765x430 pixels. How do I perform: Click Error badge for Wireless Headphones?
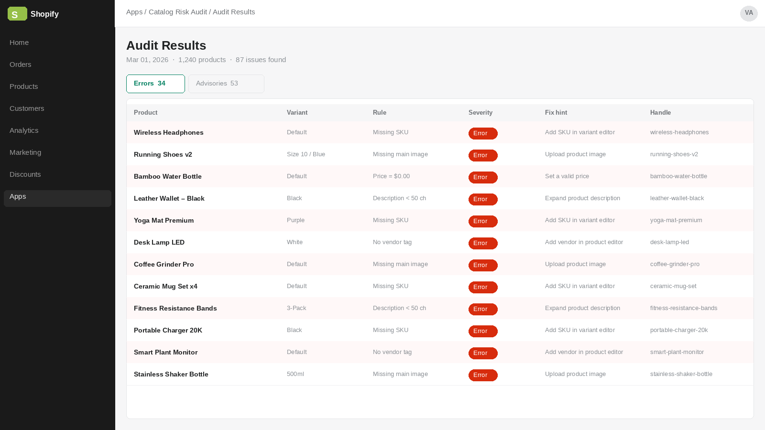coord(483,133)
